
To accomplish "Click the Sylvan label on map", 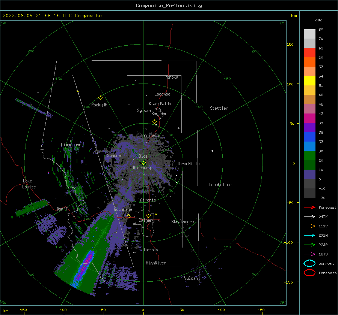I will (x=144, y=110).
